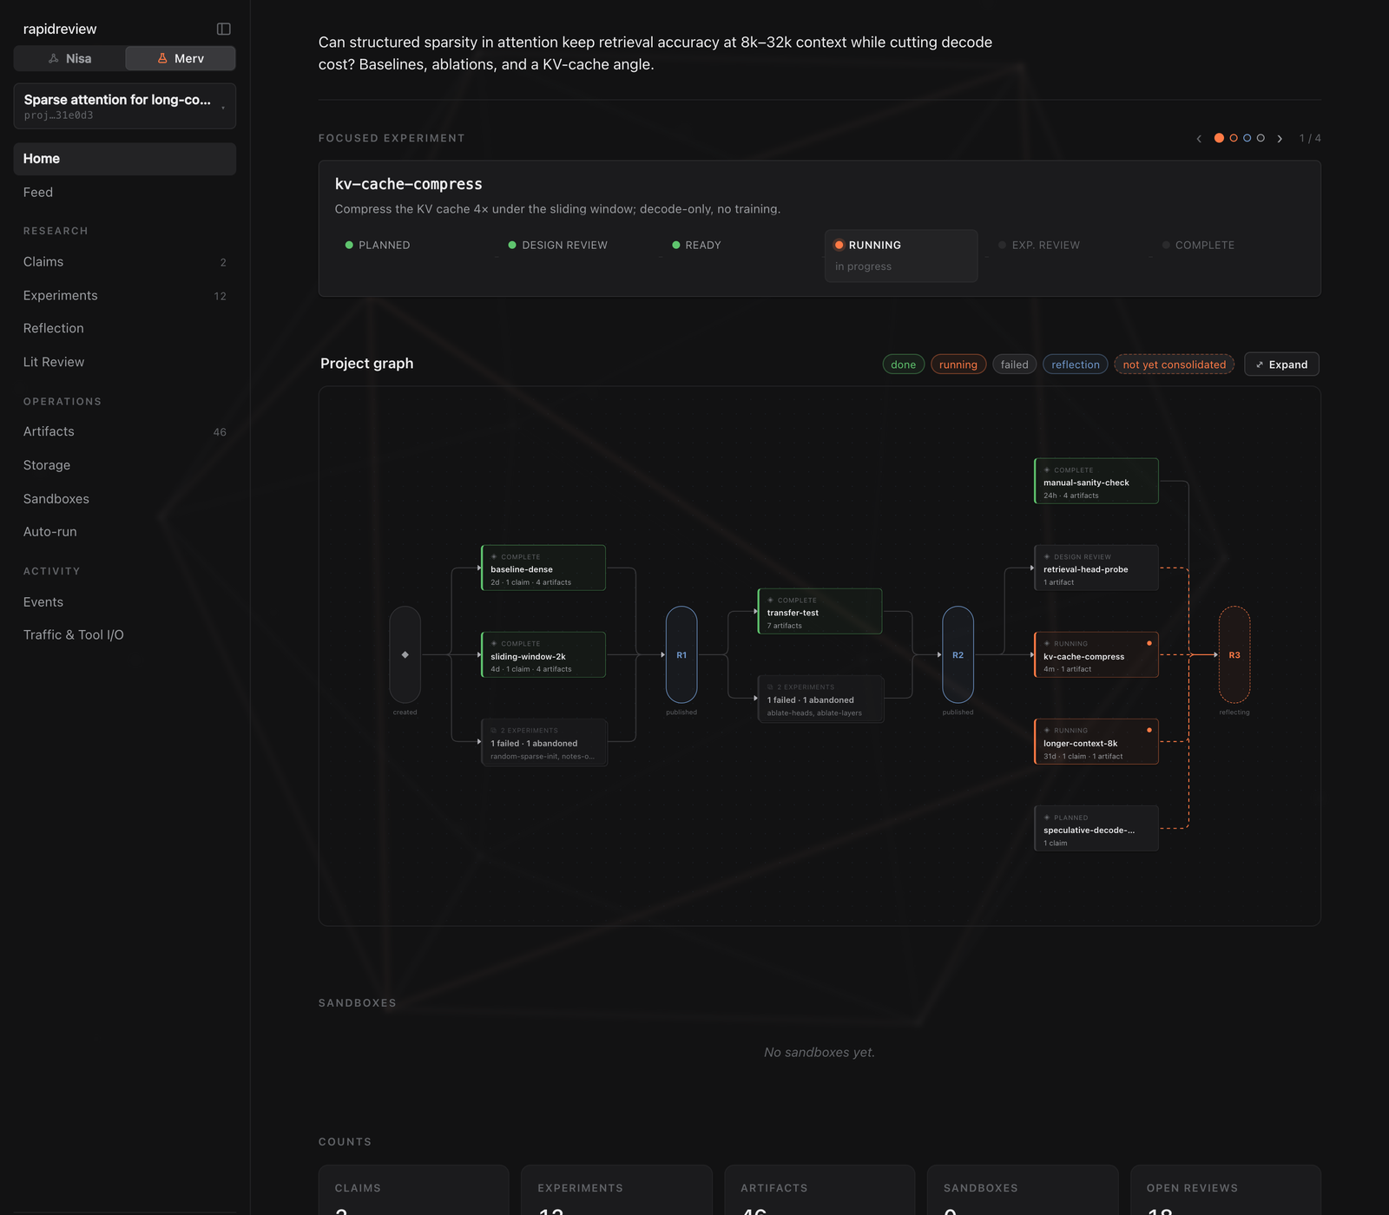
Task: Open the CLAIMS count card
Action: click(413, 1190)
